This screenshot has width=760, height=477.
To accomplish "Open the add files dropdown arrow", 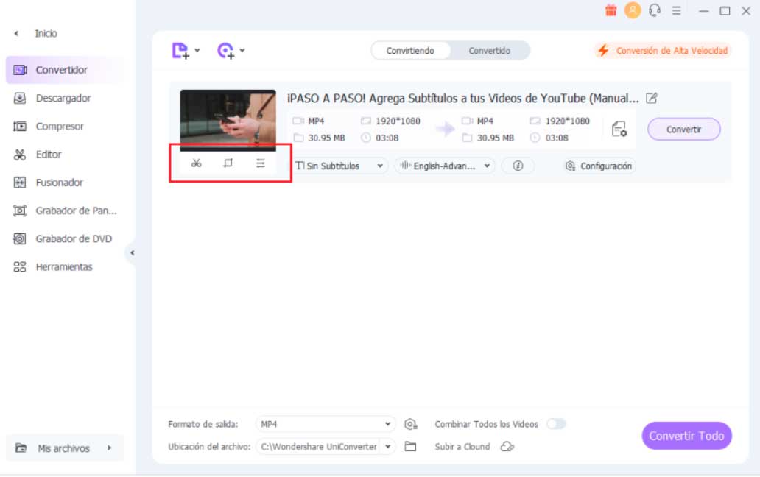I will (197, 51).
